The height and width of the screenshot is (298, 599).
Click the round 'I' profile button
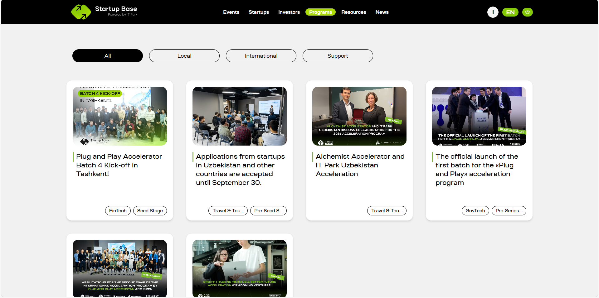493,12
